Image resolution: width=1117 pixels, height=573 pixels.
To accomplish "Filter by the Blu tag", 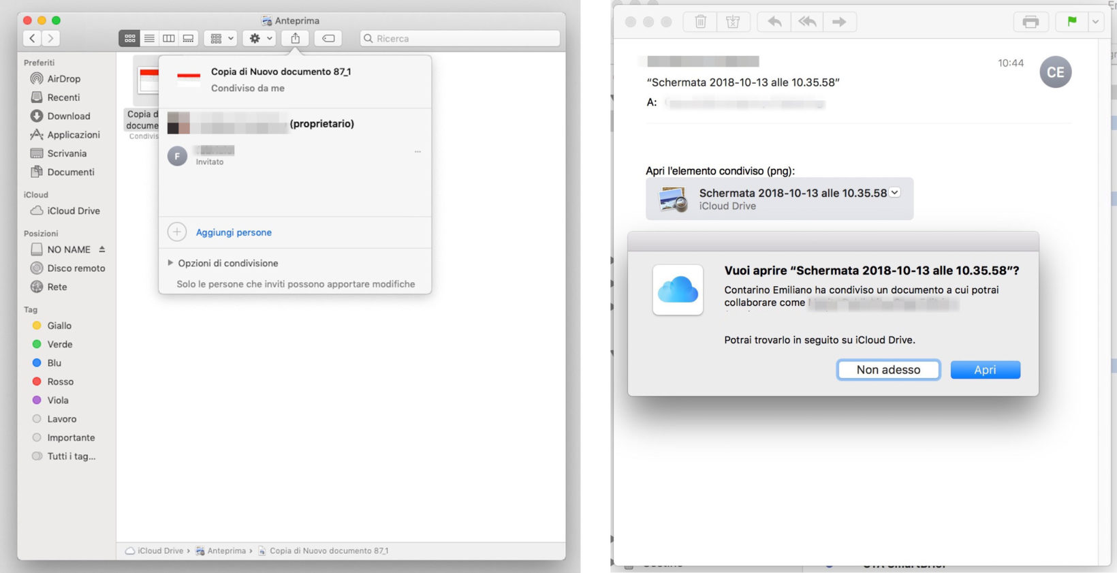I will tap(54, 363).
